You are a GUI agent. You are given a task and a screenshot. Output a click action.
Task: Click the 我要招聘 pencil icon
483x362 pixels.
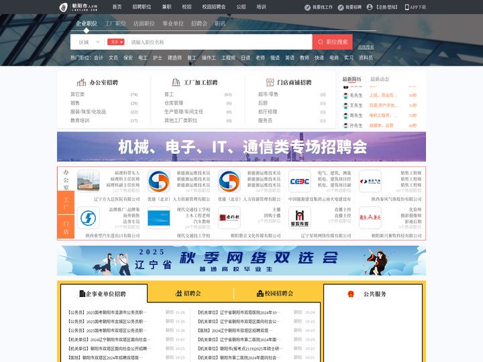(x=340, y=7)
